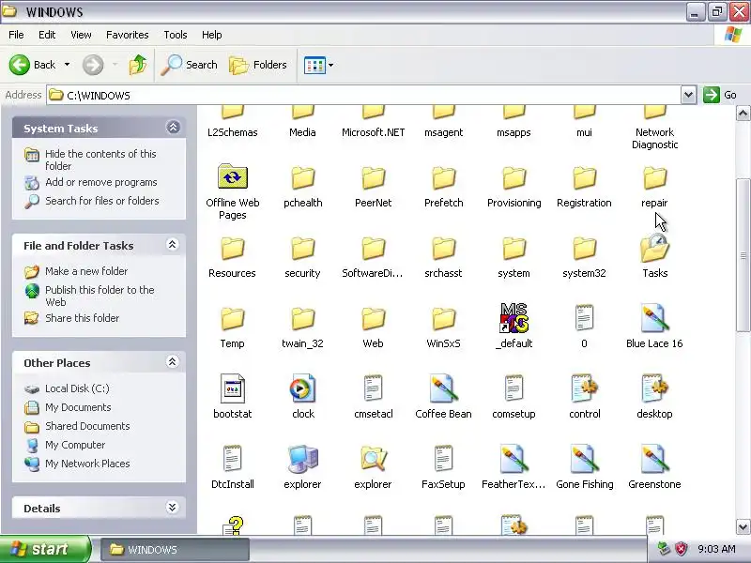Open the address bar dropdown arrow

point(688,95)
